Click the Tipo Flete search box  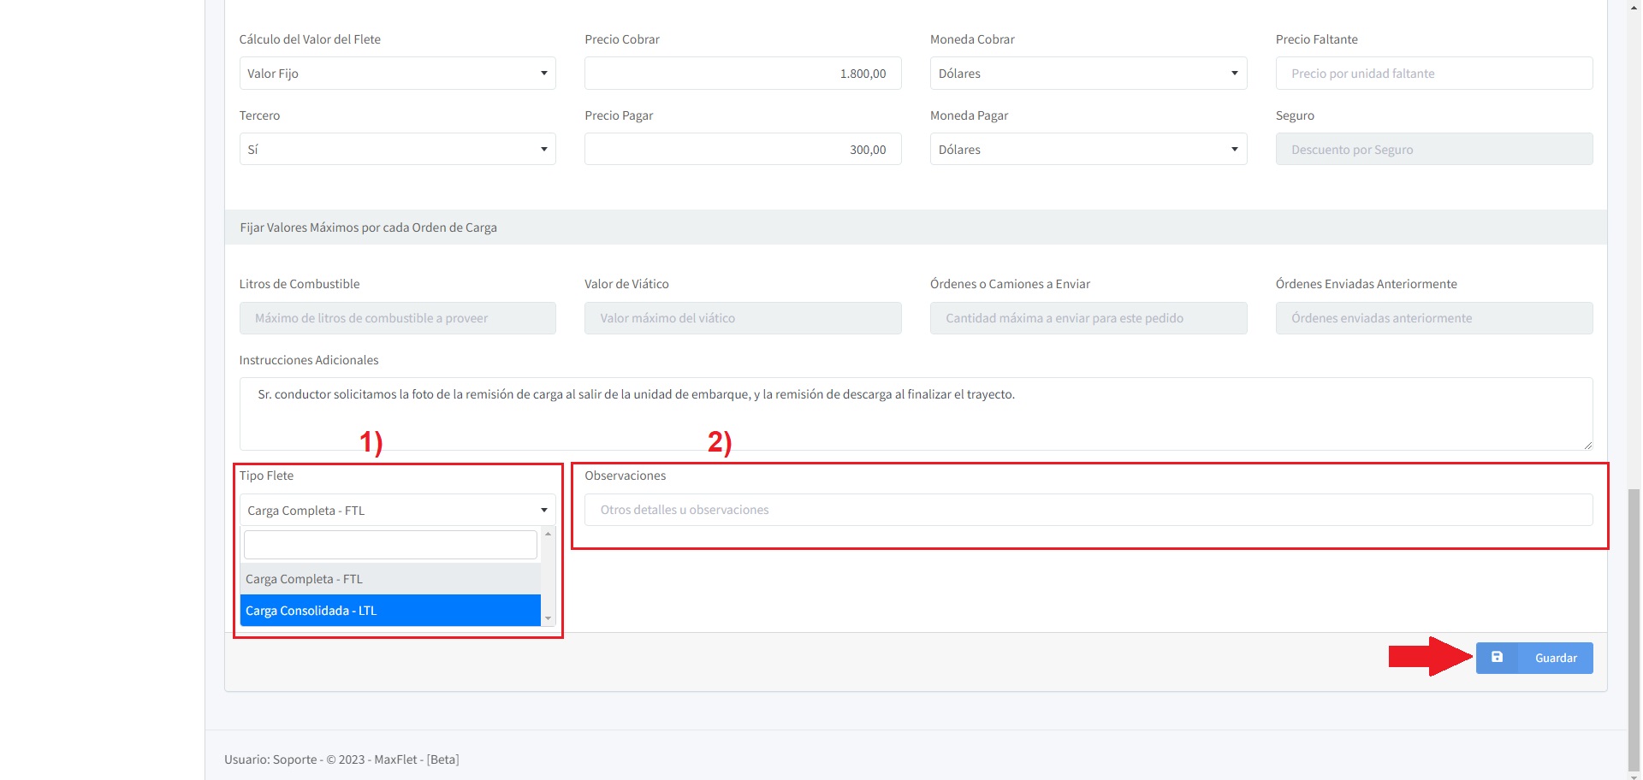click(x=390, y=545)
